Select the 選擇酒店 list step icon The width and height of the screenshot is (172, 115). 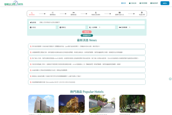pyautogui.click(x=53, y=14)
